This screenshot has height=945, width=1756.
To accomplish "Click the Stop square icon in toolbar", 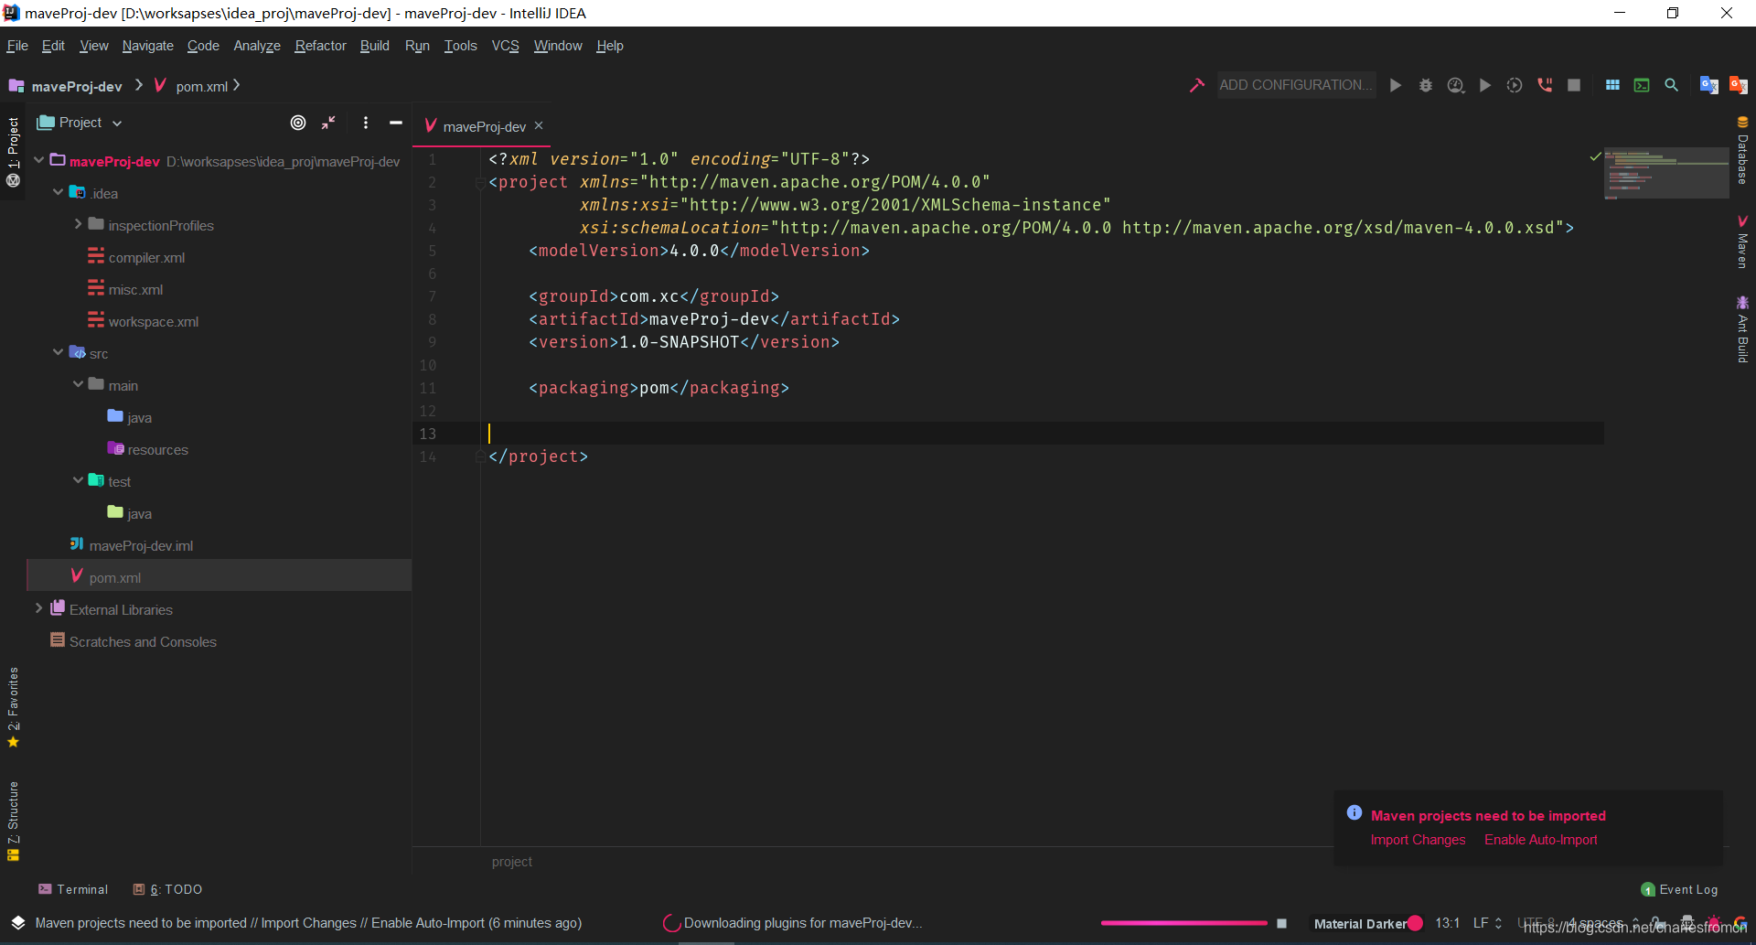I will coord(1574,85).
